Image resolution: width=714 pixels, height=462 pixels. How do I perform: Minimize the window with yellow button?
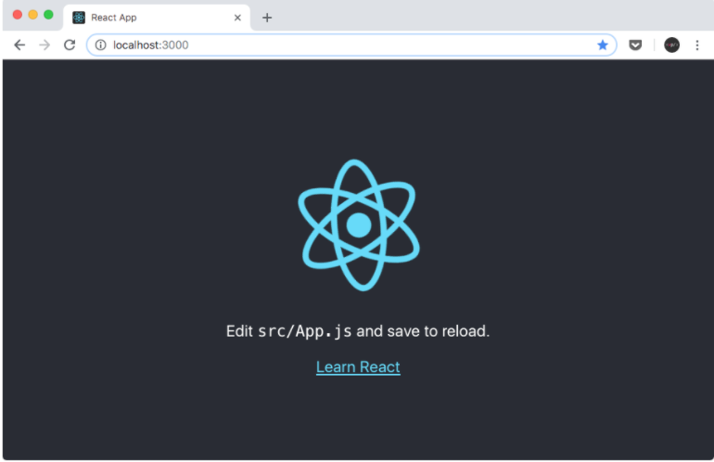click(x=32, y=15)
